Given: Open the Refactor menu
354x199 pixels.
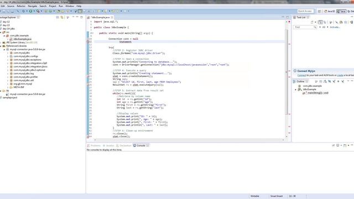Looking at the screenshot, I should (21, 6).
